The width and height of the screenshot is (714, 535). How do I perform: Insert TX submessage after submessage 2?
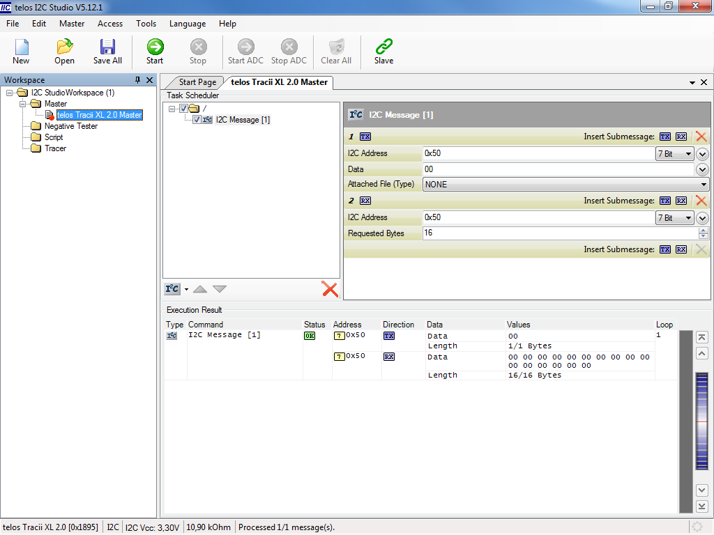click(664, 249)
